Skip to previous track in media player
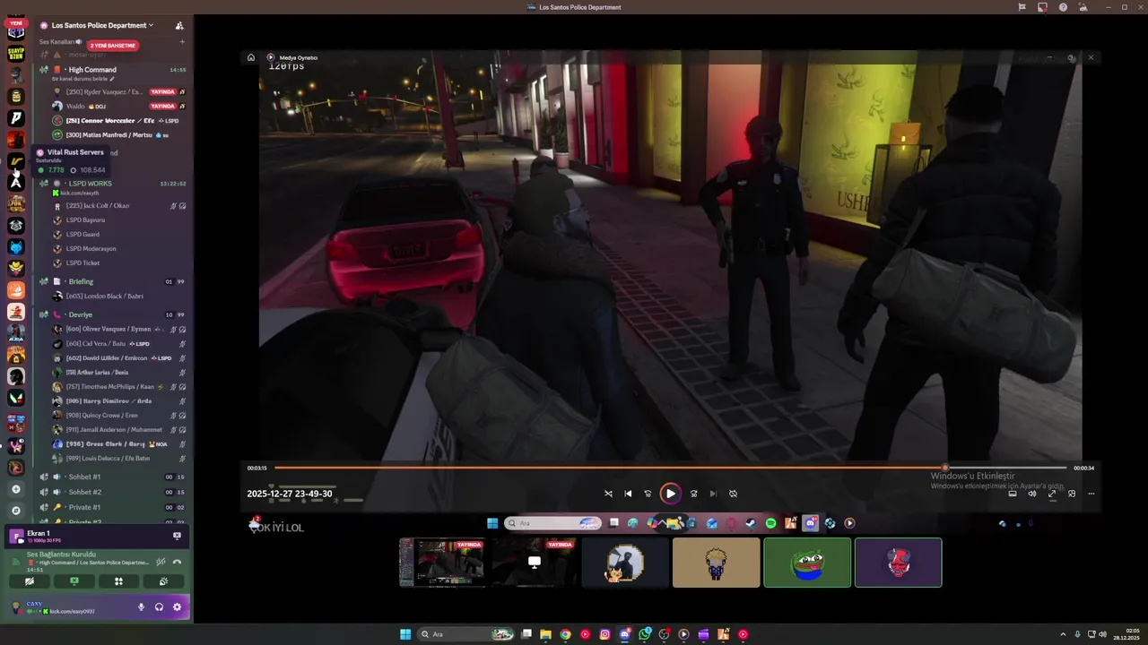Viewport: 1148px width, 645px height. pos(628,494)
